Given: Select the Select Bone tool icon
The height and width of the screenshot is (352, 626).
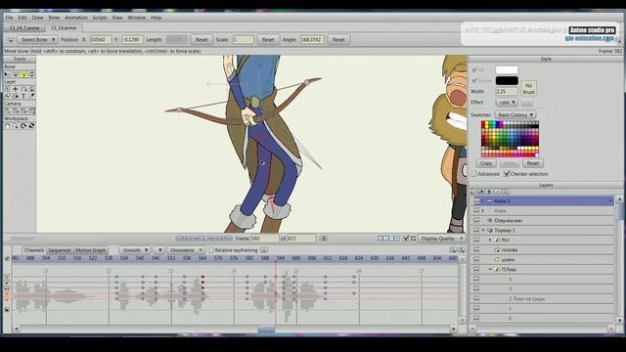Looking at the screenshot, I should (x=7, y=74).
